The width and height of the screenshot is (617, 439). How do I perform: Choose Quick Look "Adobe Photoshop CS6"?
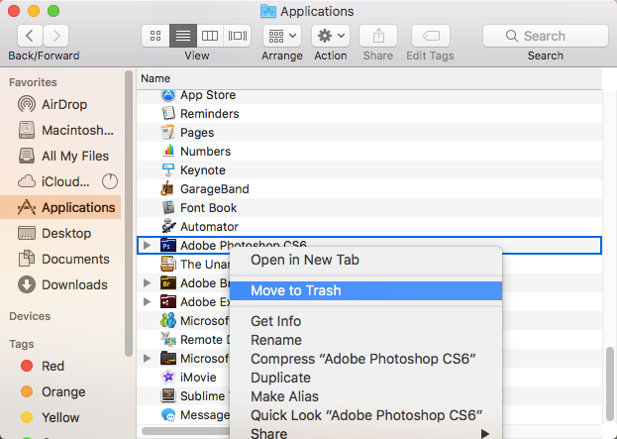click(x=366, y=415)
